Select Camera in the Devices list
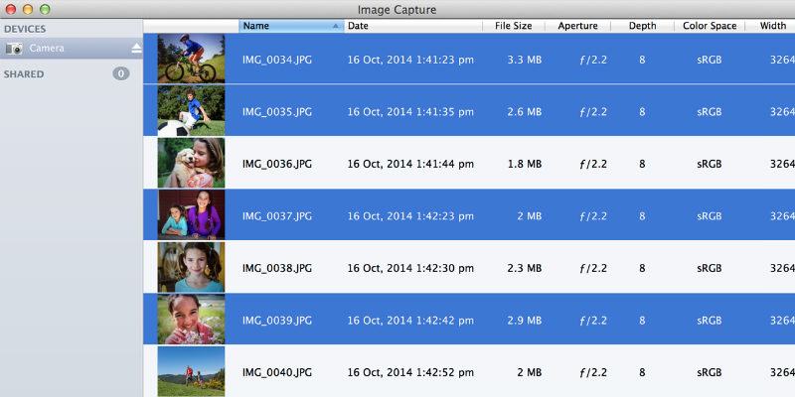795x397 pixels. pos(48,49)
